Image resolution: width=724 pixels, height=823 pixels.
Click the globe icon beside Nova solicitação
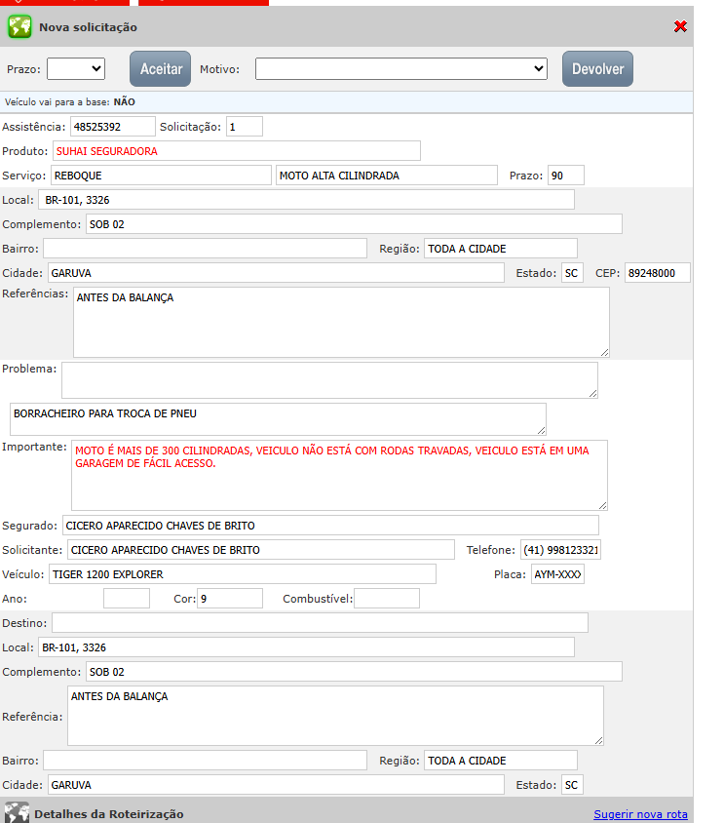(x=19, y=27)
